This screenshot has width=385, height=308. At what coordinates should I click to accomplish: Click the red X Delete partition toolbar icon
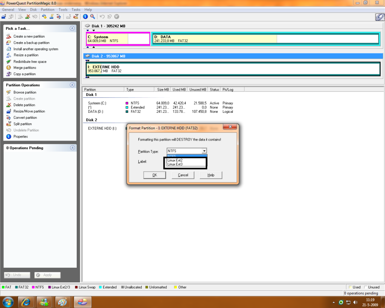tap(28, 17)
